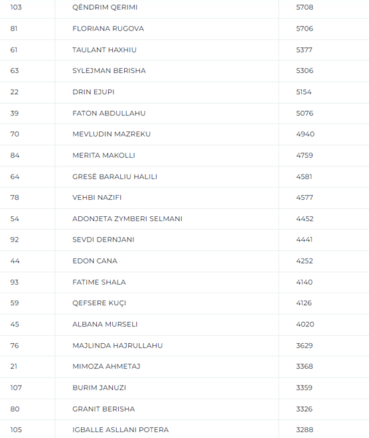
Task: Select TAULANT HAXHIU row name
Action: pos(104,50)
